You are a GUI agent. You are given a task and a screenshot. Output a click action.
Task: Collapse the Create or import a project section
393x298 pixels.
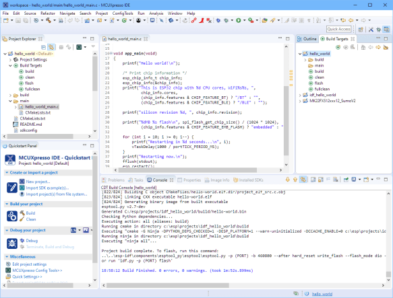coord(7,172)
